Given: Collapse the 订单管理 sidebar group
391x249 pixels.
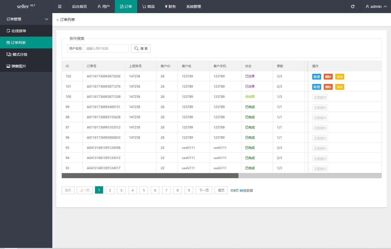Looking at the screenshot, I should click(26, 19).
